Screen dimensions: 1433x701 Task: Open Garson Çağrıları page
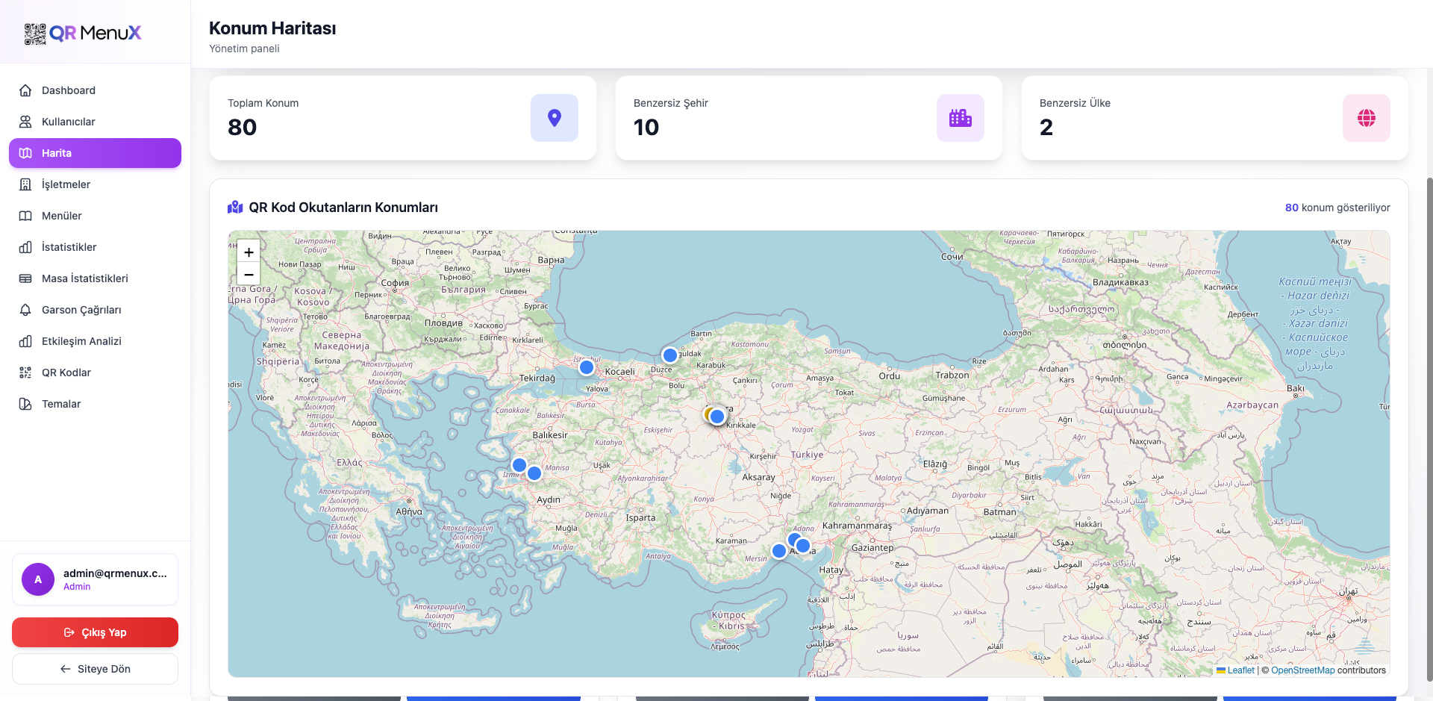(x=81, y=310)
